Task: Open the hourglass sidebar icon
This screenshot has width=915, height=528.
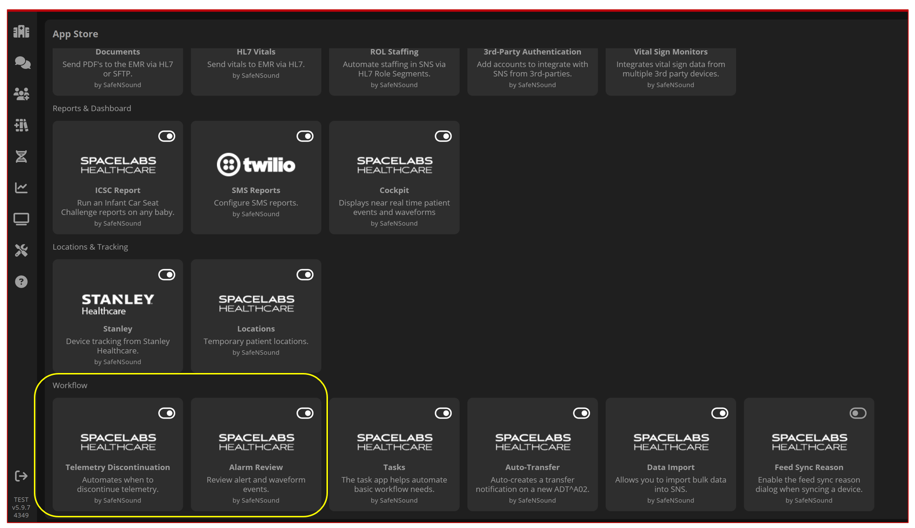Action: [21, 156]
